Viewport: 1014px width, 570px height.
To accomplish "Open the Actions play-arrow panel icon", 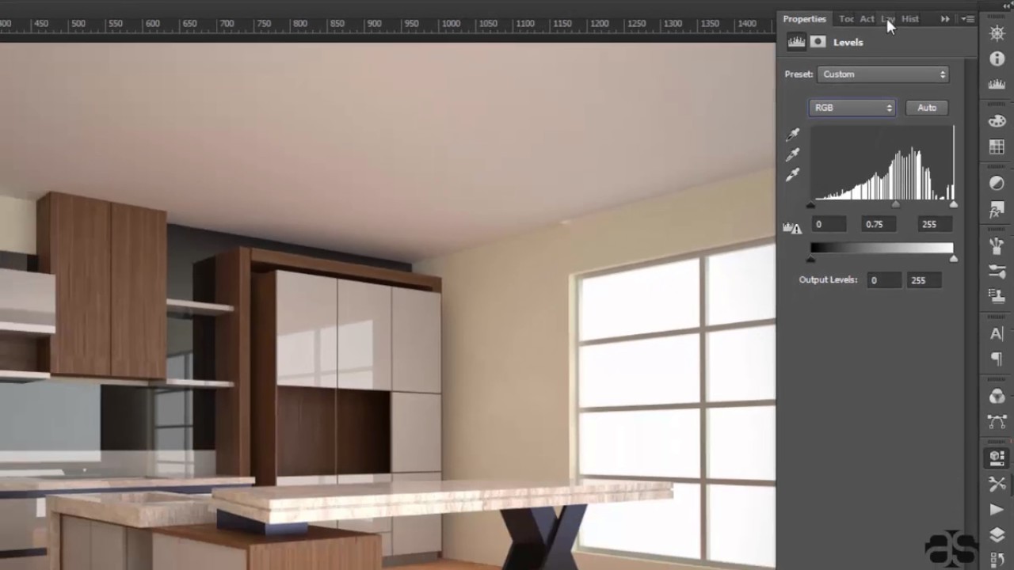I will pos(997,509).
